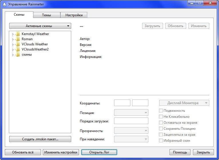Screen dimensions: 219x160
Task: Click the Порядок загрузки input field
Action: pos(131,121)
